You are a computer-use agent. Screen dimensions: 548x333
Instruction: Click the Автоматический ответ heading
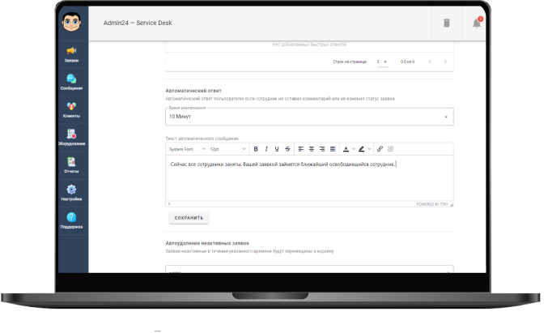point(193,91)
